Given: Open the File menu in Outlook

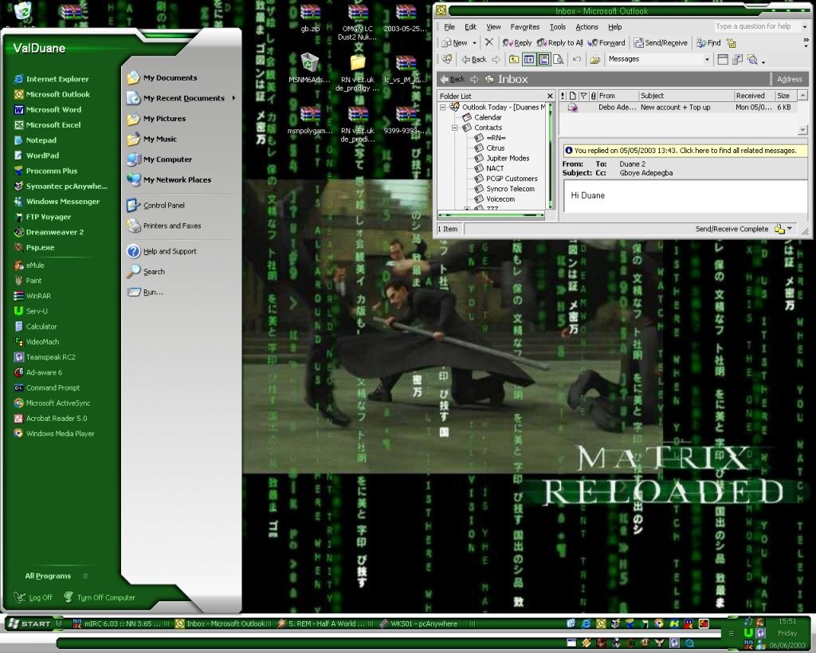Looking at the screenshot, I should click(449, 27).
